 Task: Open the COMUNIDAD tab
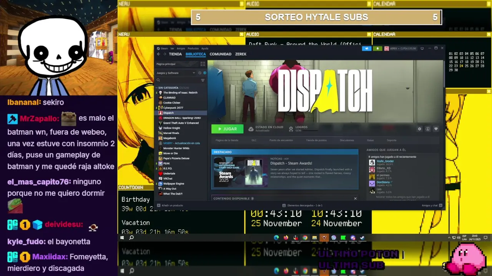coord(221,54)
